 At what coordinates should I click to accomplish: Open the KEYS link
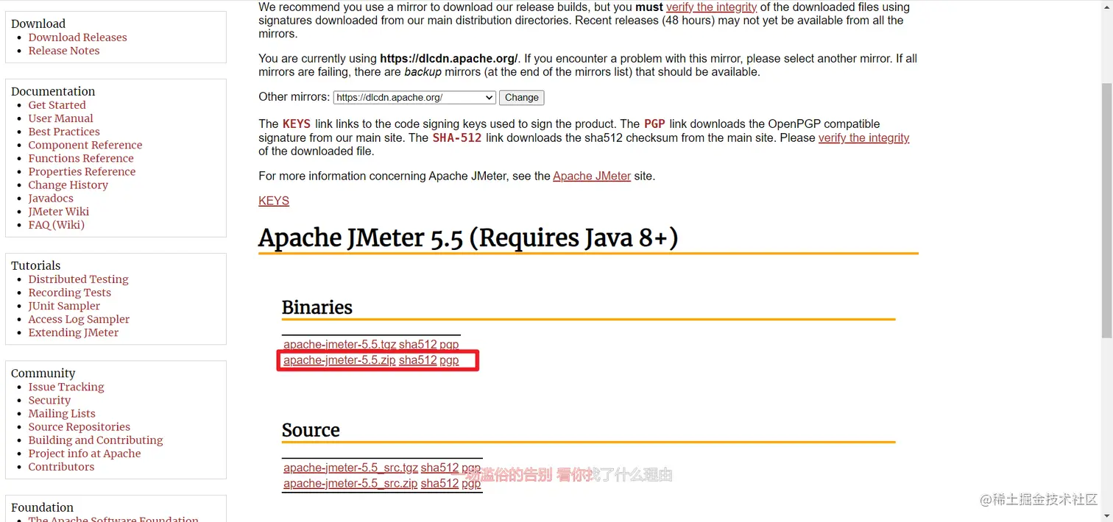tap(274, 201)
